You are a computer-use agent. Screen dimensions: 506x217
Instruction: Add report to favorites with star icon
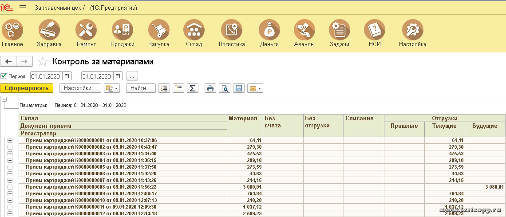tap(43, 62)
